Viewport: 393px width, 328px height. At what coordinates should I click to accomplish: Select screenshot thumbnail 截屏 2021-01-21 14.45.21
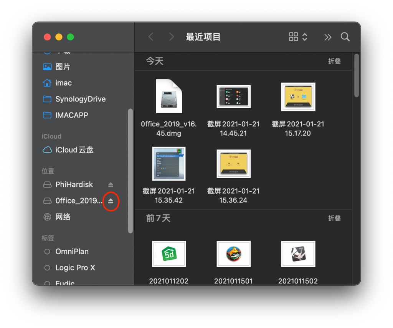point(233,96)
